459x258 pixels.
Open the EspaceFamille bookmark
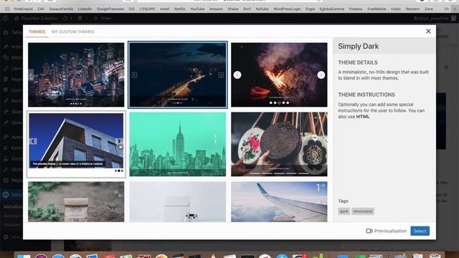(x=61, y=9)
